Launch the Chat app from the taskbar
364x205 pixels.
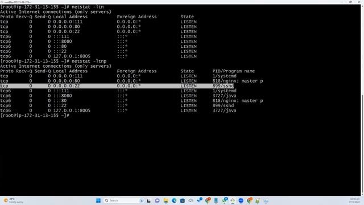coord(157,200)
